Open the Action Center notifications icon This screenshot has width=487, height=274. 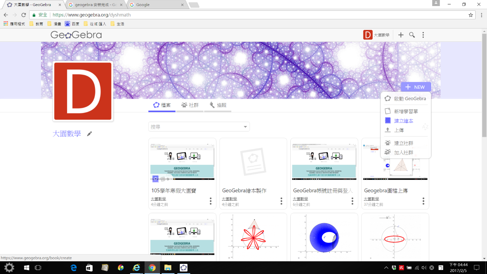[476, 268]
